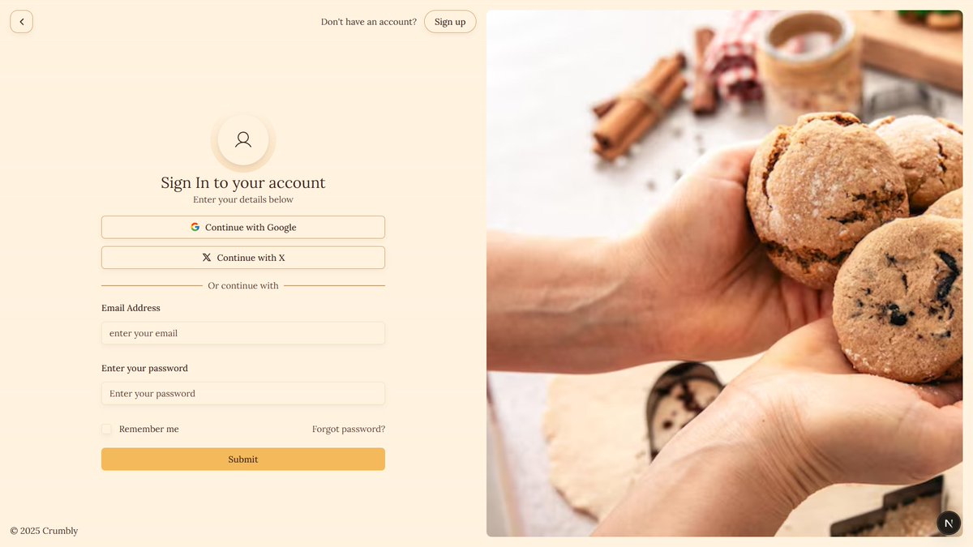The height and width of the screenshot is (547, 973).
Task: Tick the Remember me checkbox
Action: coord(106,429)
